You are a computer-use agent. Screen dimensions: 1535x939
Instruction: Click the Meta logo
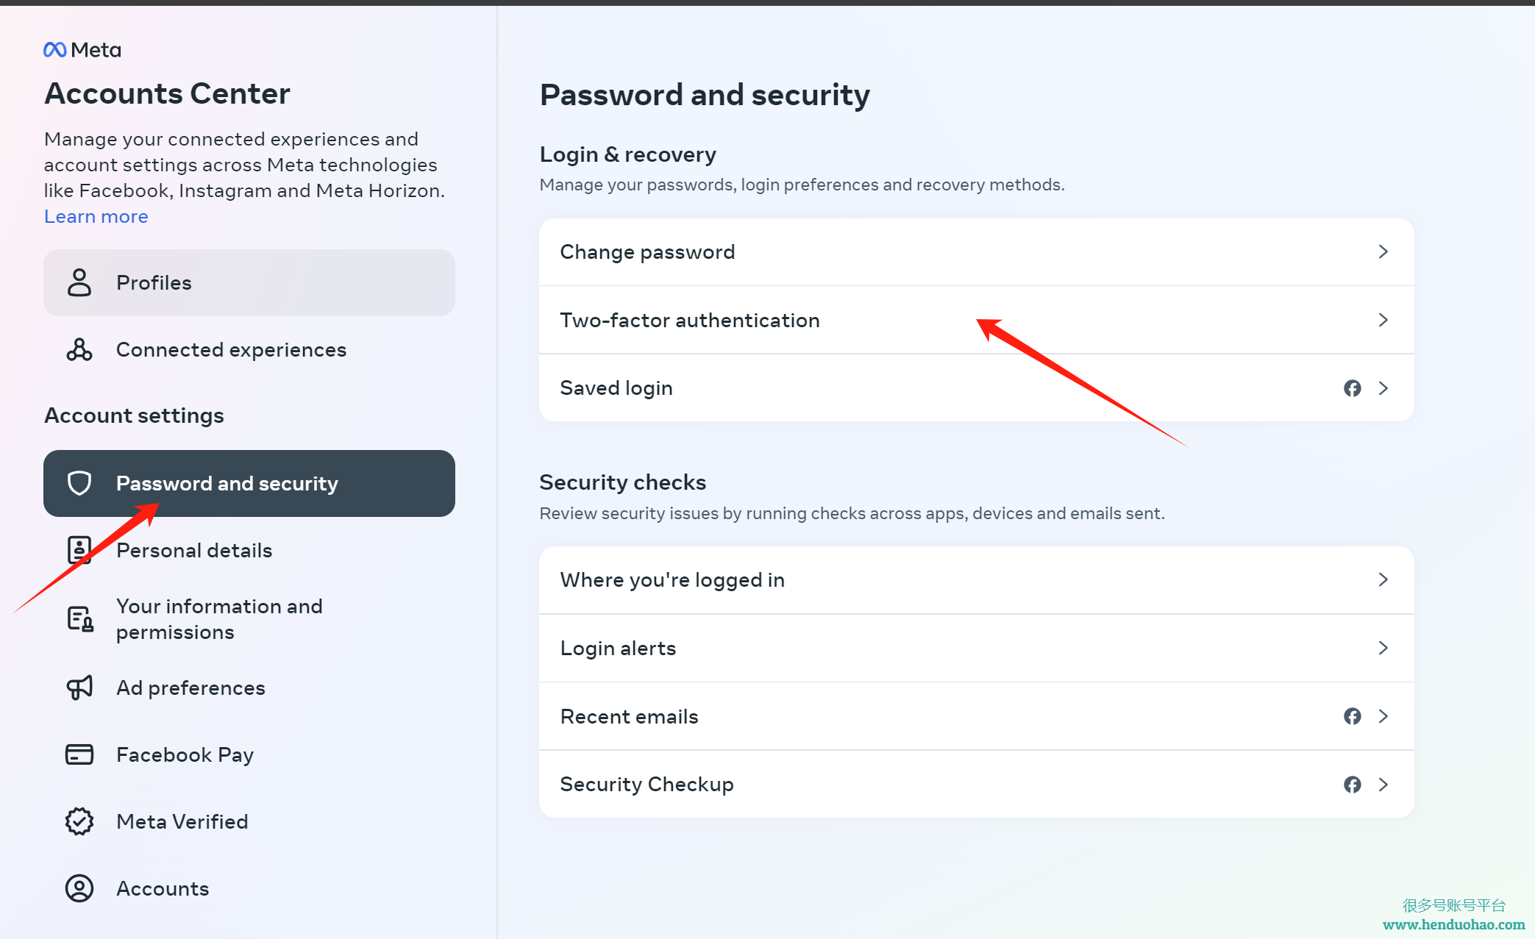pyautogui.click(x=82, y=50)
